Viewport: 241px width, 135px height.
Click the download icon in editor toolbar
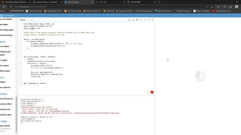coord(133,19)
